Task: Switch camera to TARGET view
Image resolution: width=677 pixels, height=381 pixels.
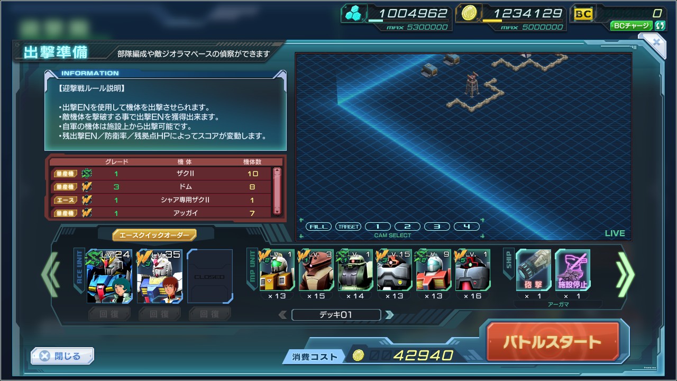Action: coord(348,226)
